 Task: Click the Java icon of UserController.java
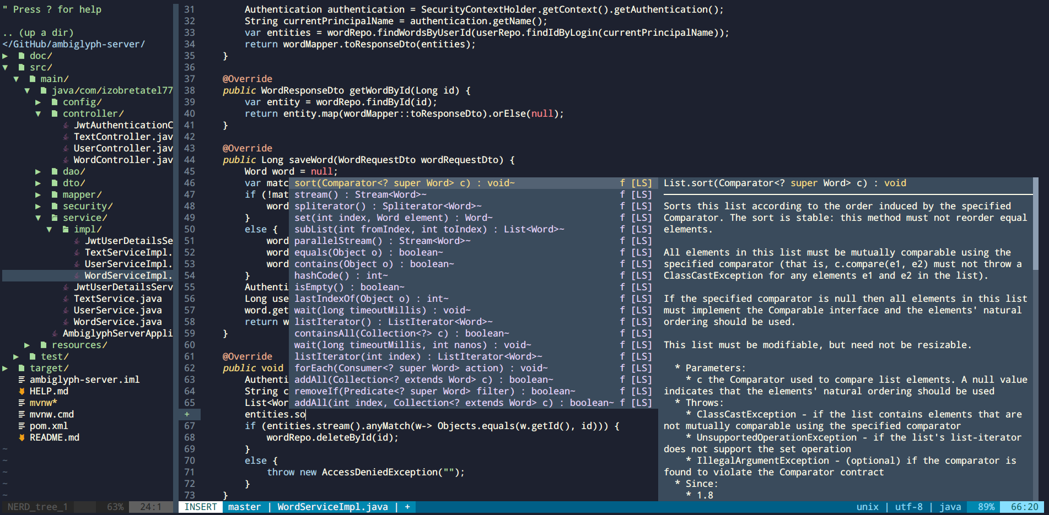pyautogui.click(x=66, y=148)
